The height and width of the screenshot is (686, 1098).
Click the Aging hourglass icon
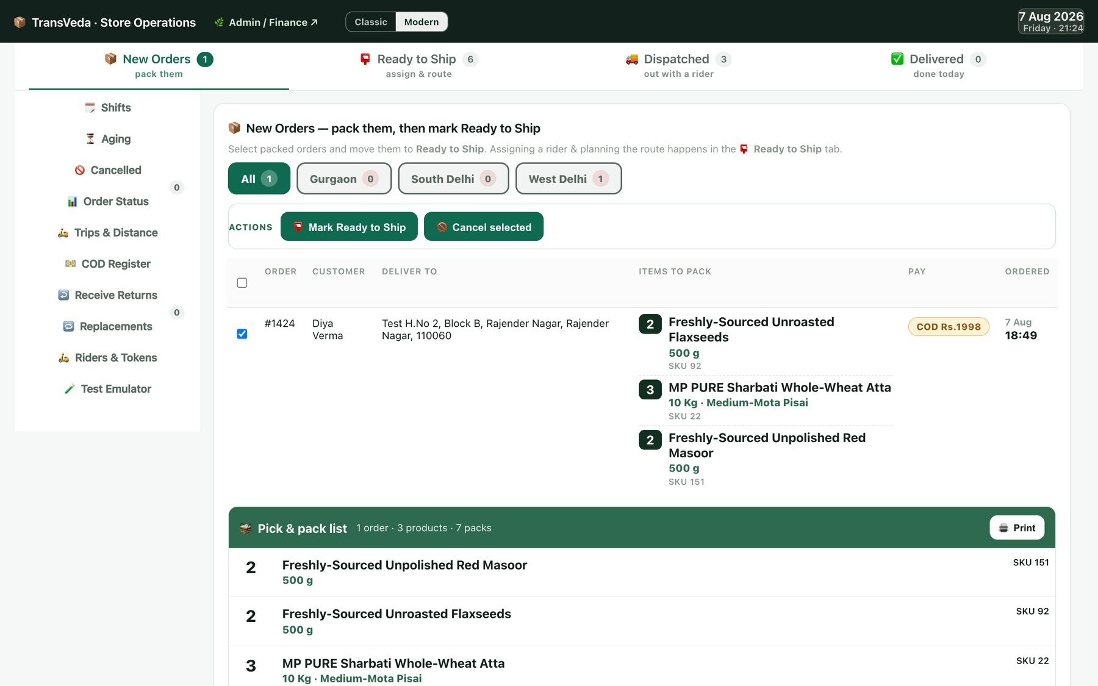coord(90,139)
